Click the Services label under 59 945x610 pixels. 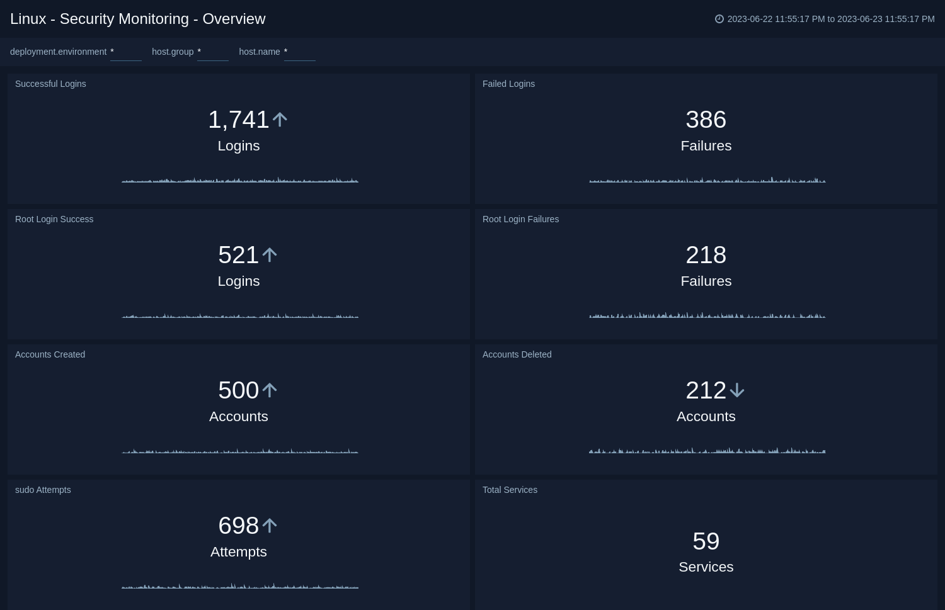point(706,567)
